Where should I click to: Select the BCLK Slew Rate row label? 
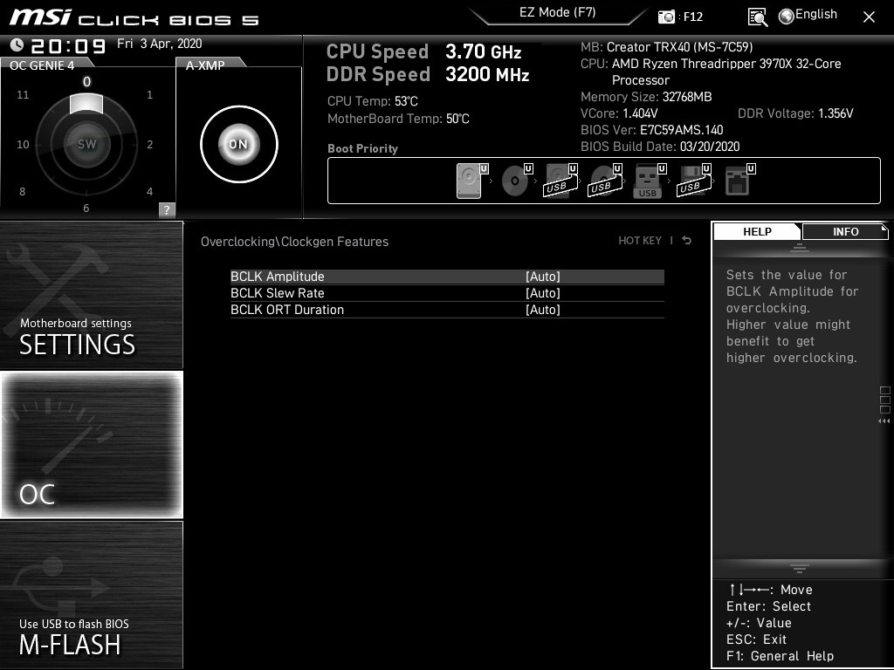pos(277,293)
